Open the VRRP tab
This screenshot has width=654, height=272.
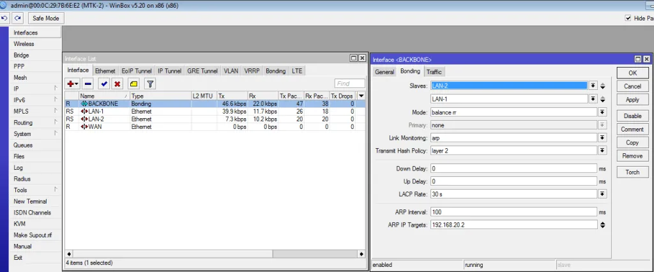pyautogui.click(x=252, y=71)
